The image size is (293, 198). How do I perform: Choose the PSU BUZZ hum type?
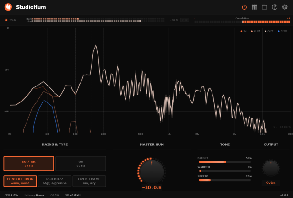[54, 181]
